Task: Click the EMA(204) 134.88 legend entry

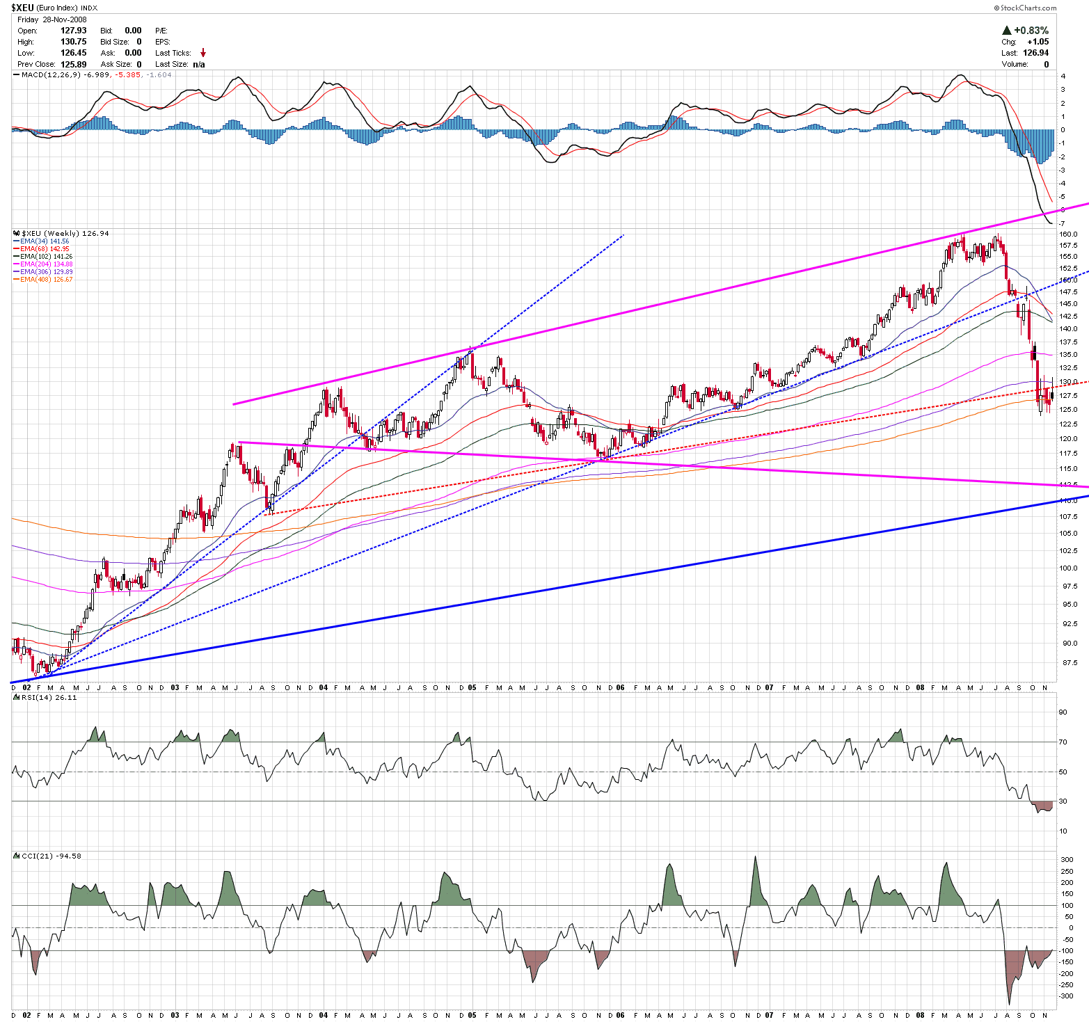Action: 46,264
